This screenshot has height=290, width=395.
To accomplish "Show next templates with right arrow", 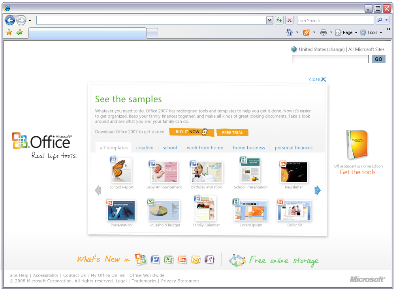I will click(x=318, y=190).
